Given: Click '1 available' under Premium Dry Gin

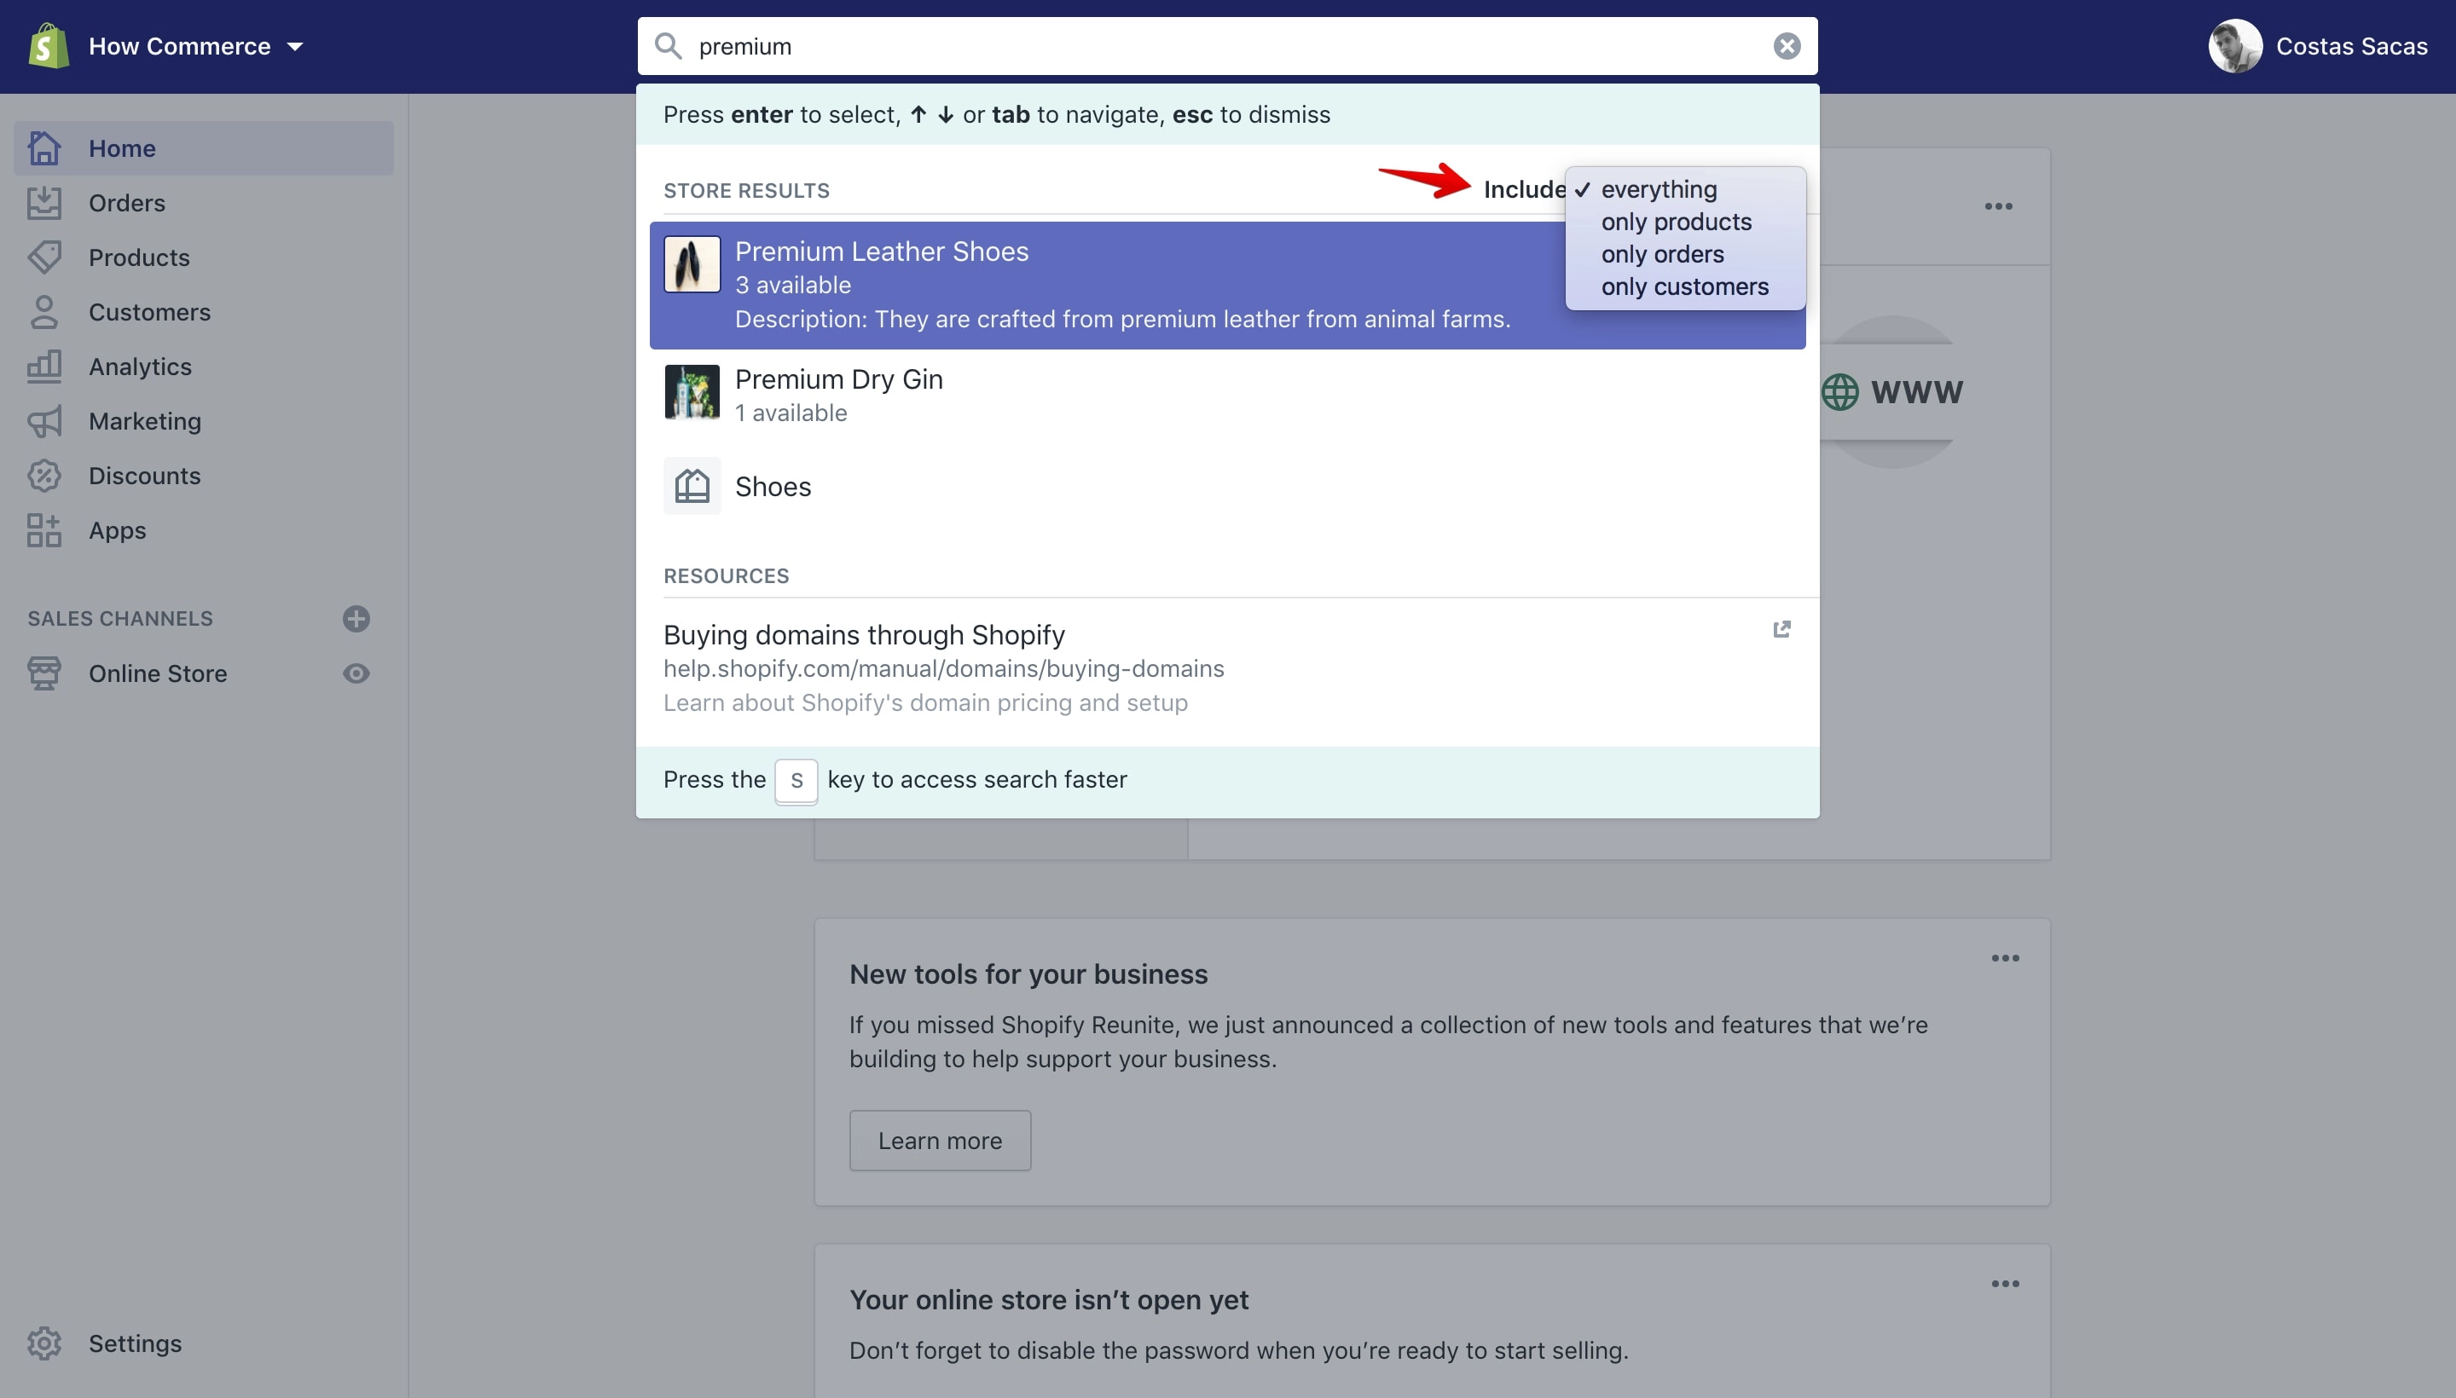Looking at the screenshot, I should [x=791, y=413].
